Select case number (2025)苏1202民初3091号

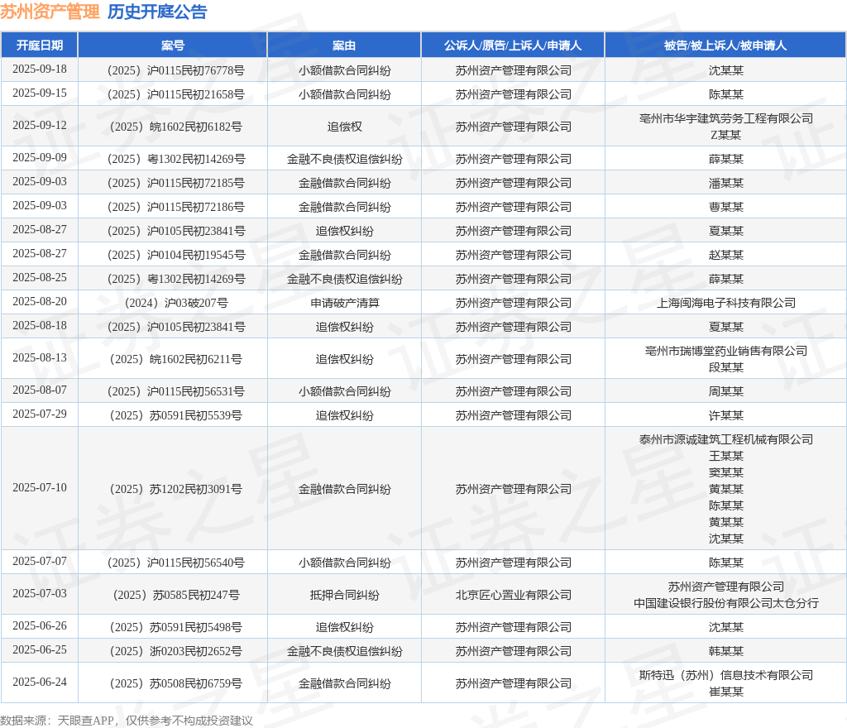point(175,489)
